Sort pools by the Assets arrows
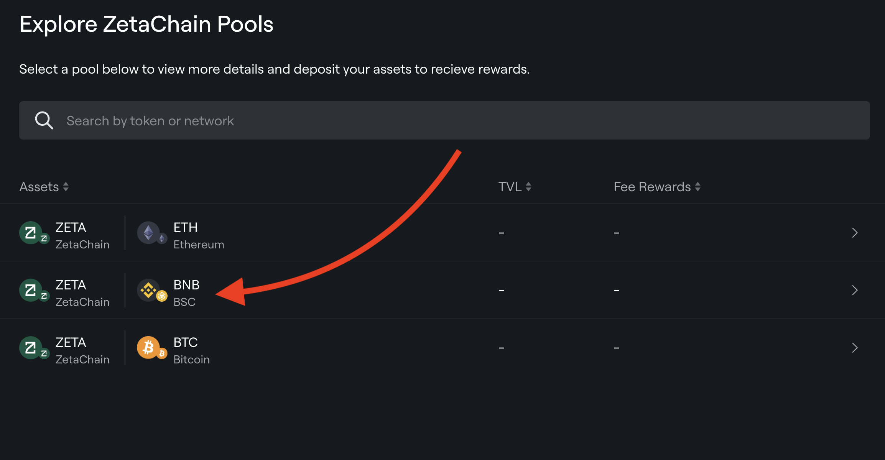The height and width of the screenshot is (460, 885). click(66, 187)
